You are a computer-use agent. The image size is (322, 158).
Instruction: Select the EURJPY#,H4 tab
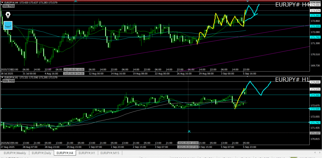click(x=65, y=153)
